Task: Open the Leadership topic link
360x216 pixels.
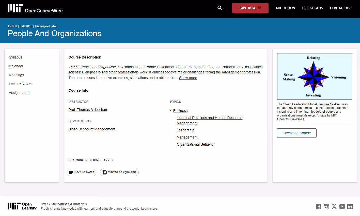Action: (x=185, y=130)
